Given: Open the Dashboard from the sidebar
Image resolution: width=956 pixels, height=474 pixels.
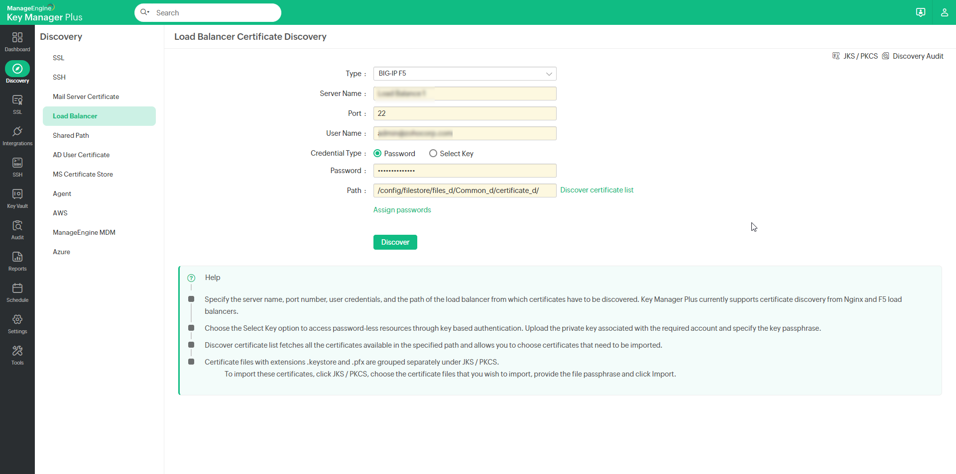Looking at the screenshot, I should pyautogui.click(x=17, y=41).
